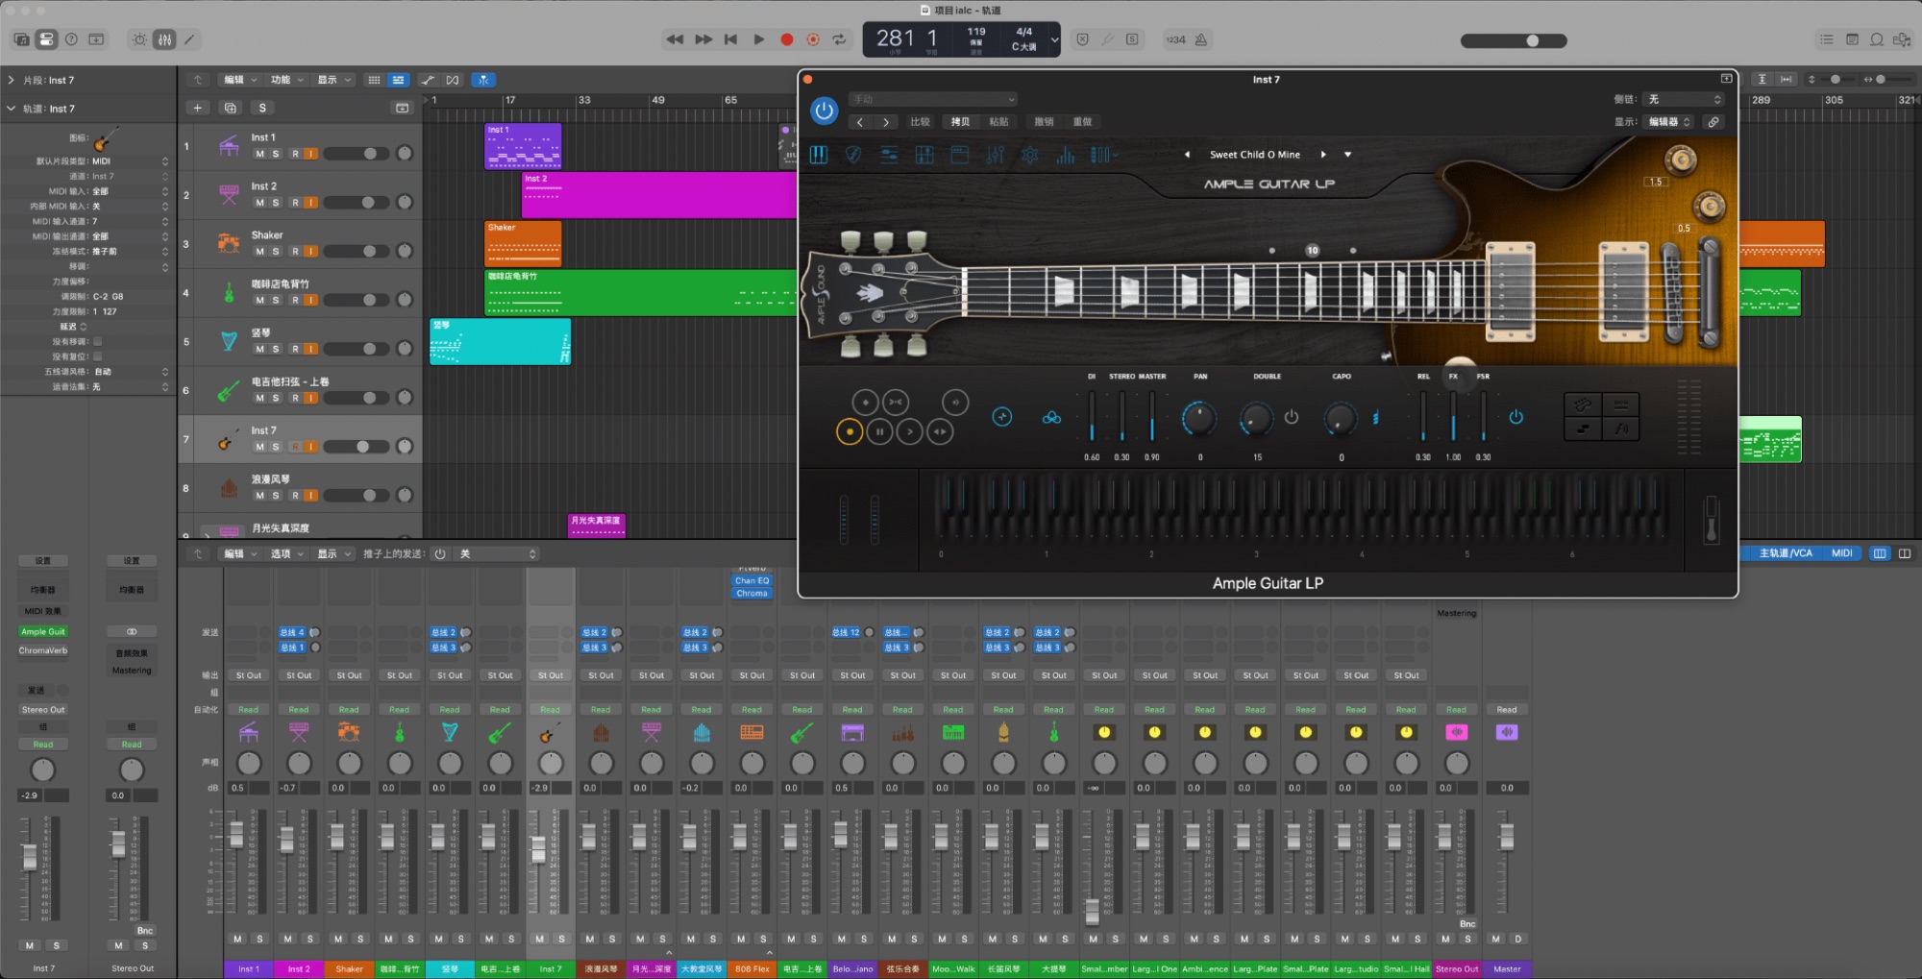Expand the 片段: Inst 7 inspector section
Screen dimensions: 1922x979
[x=11, y=80]
